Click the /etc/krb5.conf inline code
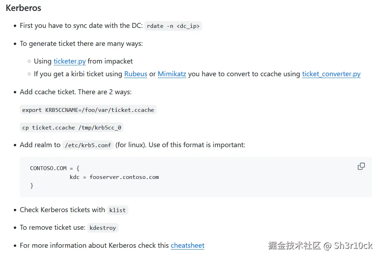Viewport: 380px width, 258px height. [88, 145]
